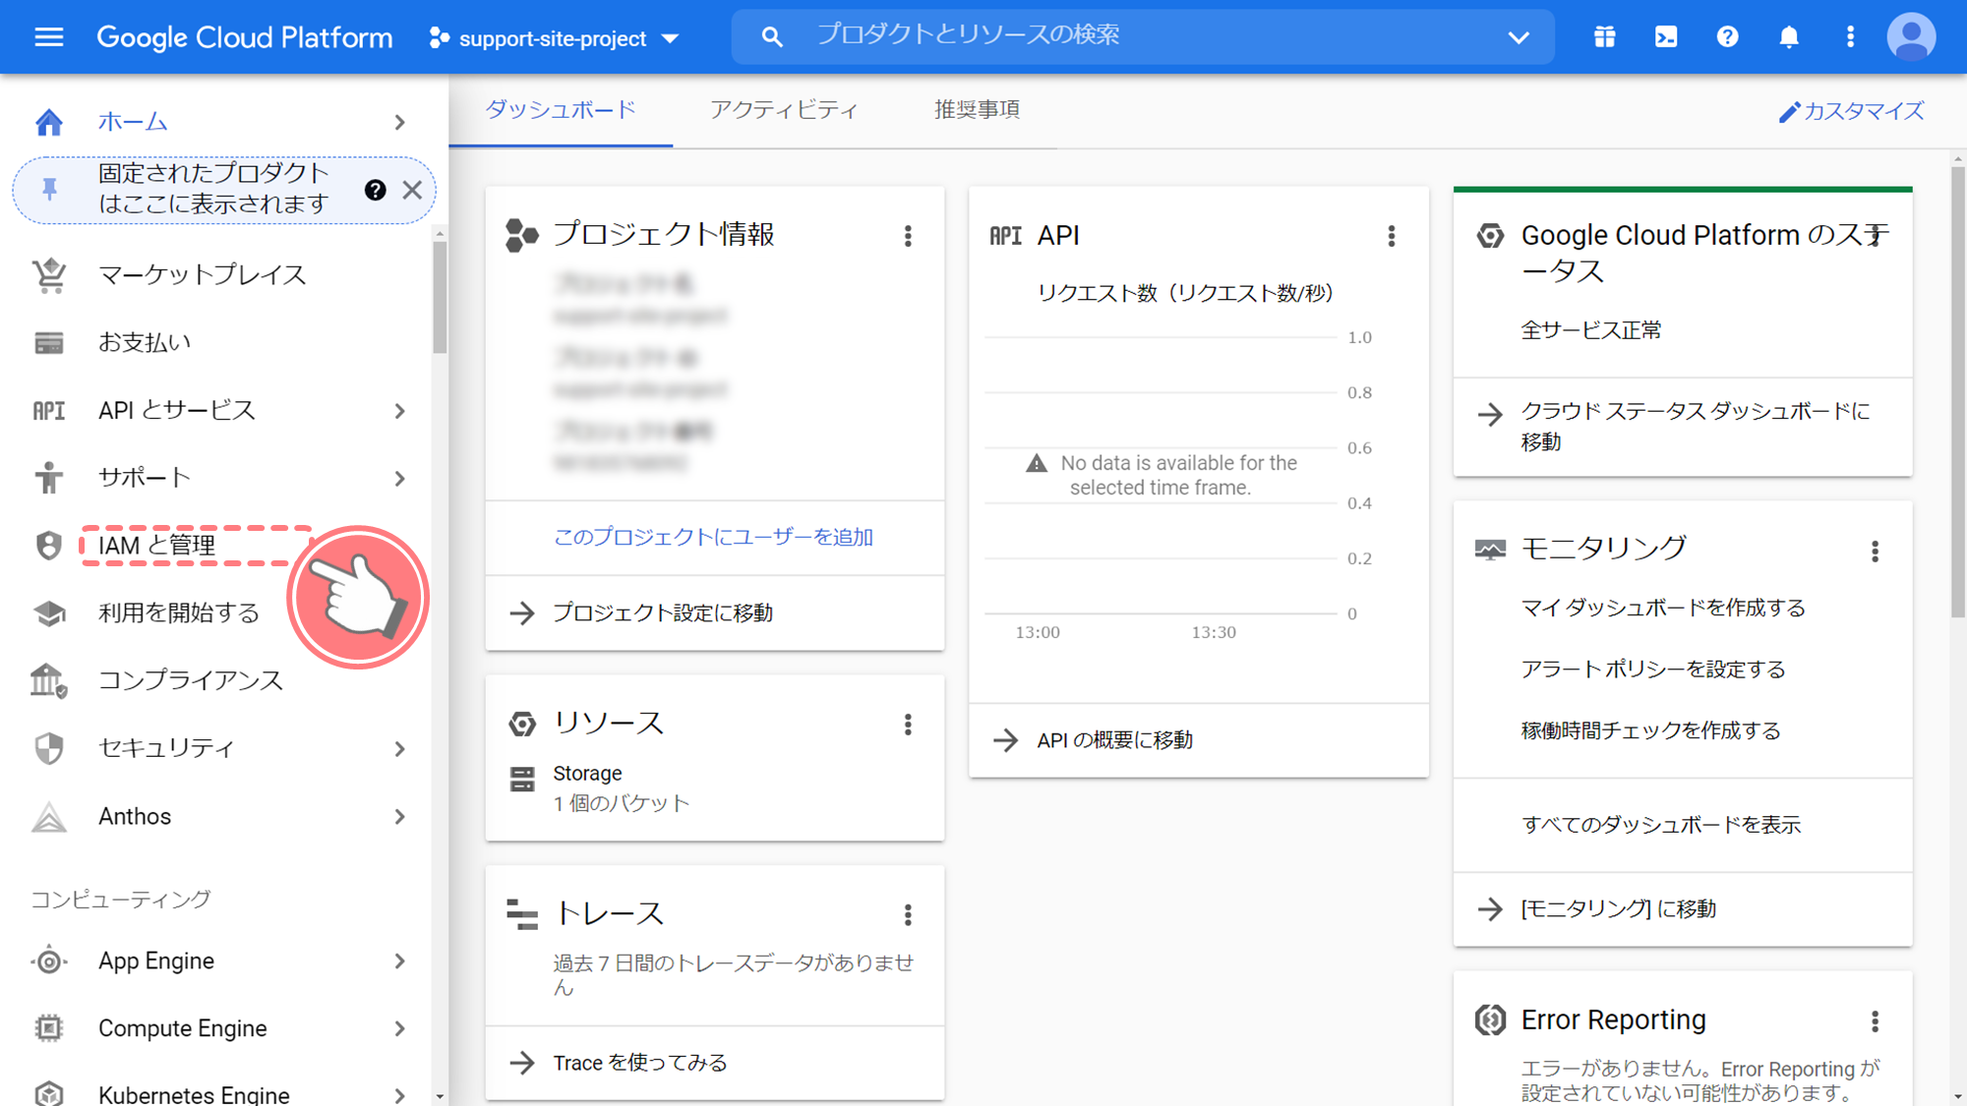Open the モニタリング card options menu

1875,552
